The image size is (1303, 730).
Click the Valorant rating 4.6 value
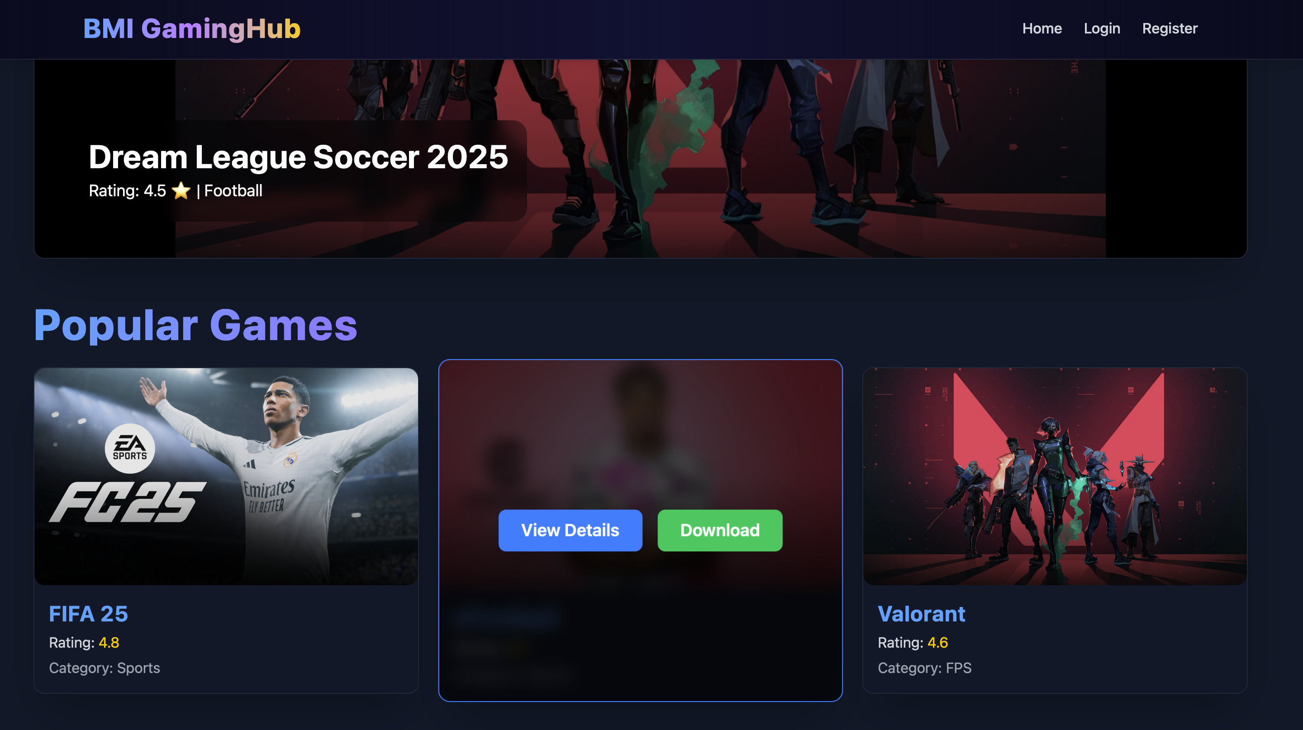pyautogui.click(x=937, y=643)
